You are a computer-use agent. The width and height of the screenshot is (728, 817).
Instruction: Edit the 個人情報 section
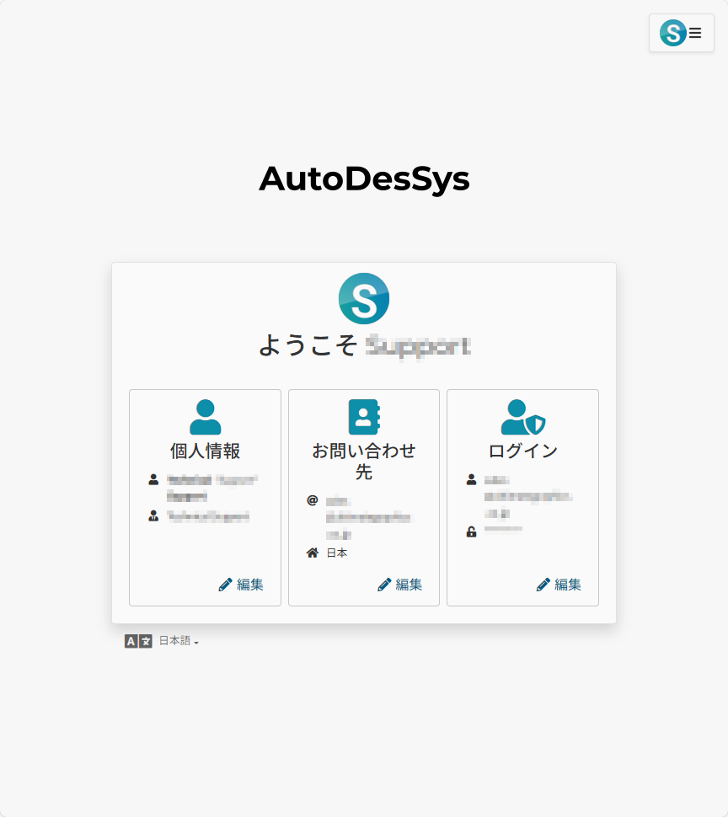241,585
